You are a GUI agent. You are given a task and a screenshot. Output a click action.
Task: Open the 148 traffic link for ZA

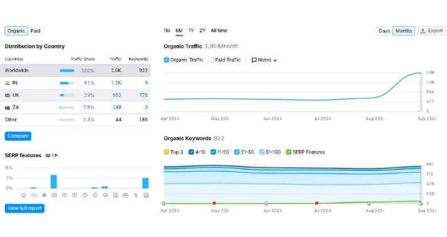coord(117,107)
